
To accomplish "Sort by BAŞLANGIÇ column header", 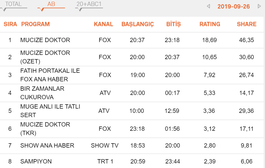I will click(x=138, y=24).
